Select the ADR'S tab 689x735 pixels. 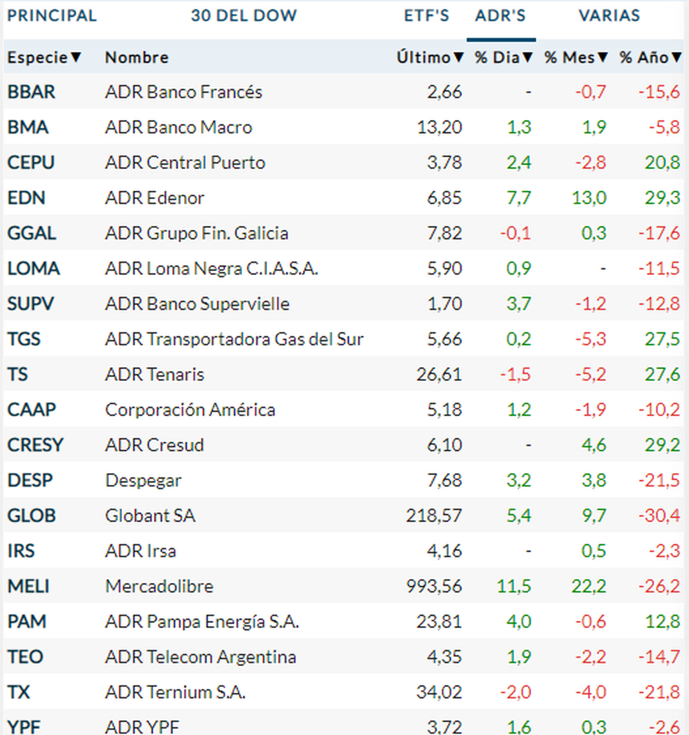click(x=500, y=16)
